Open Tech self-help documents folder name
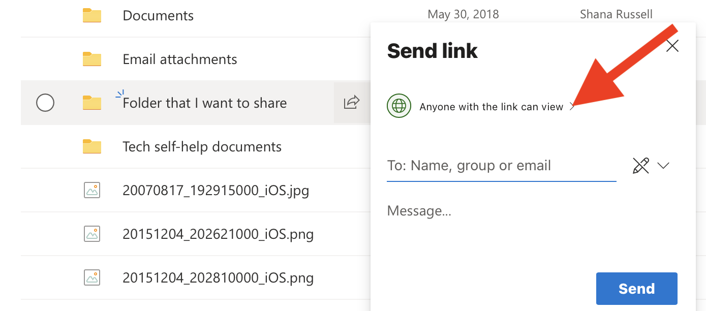This screenshot has height=311, width=706. tap(202, 147)
